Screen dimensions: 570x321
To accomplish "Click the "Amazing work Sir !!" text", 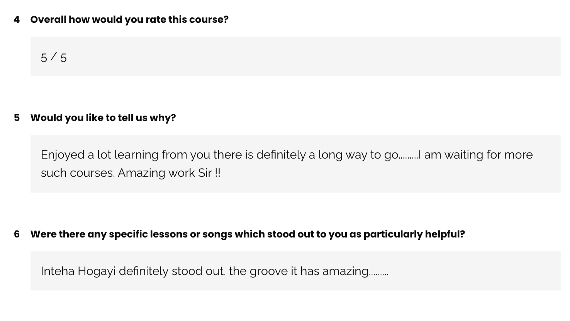I will tap(169, 173).
